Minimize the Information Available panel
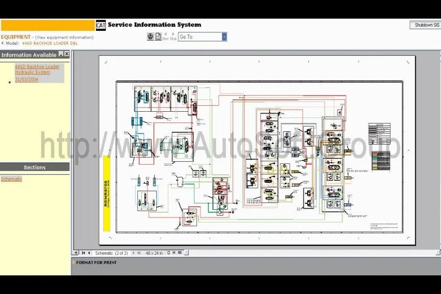Screen dimensions: 441x294 click(x=61, y=54)
